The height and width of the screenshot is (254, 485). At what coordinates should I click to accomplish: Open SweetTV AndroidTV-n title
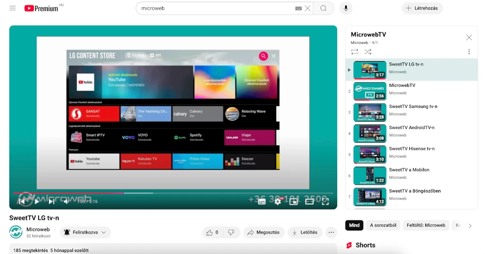click(412, 127)
